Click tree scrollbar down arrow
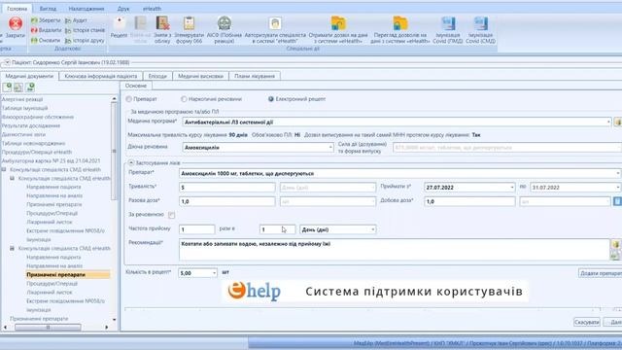The image size is (622, 350). point(115,320)
